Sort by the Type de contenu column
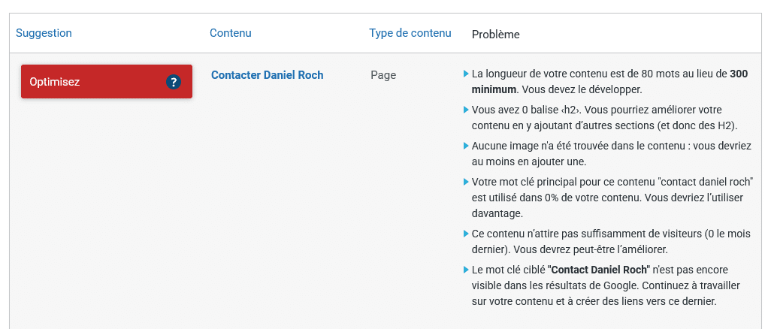The height and width of the screenshot is (329, 768). [x=410, y=33]
